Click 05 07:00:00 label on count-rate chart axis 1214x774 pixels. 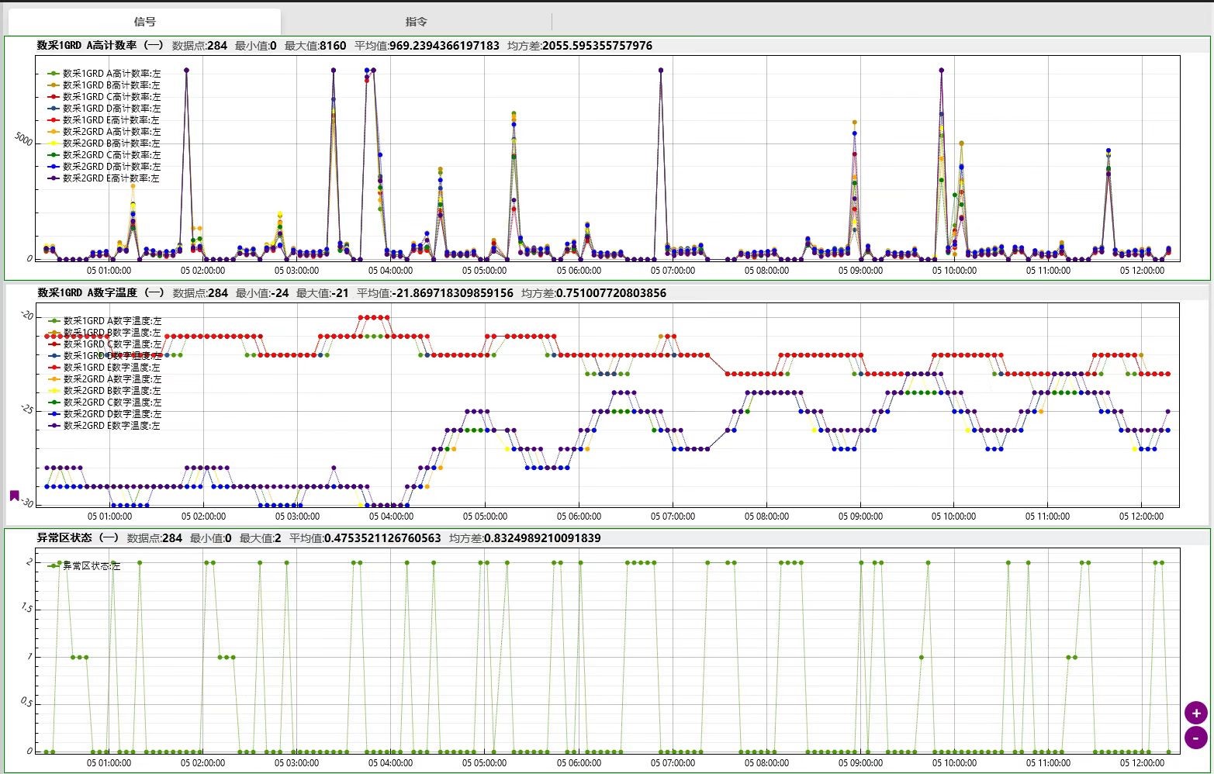[673, 271]
